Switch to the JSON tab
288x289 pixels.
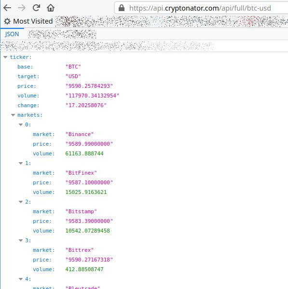point(12,34)
